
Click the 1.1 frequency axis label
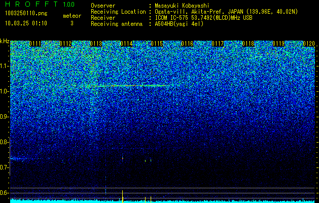click(x=4, y=66)
